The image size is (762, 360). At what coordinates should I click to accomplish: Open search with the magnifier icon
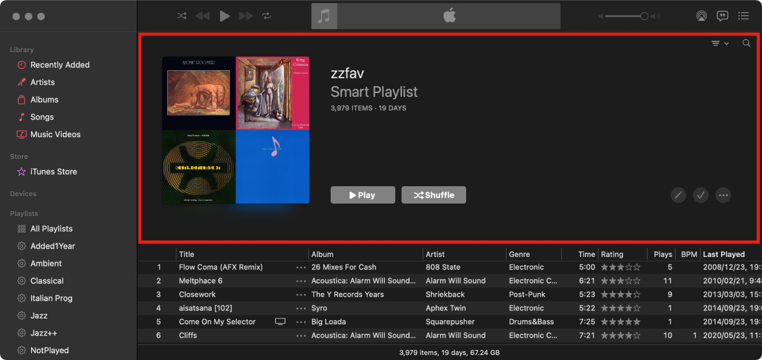[x=746, y=43]
